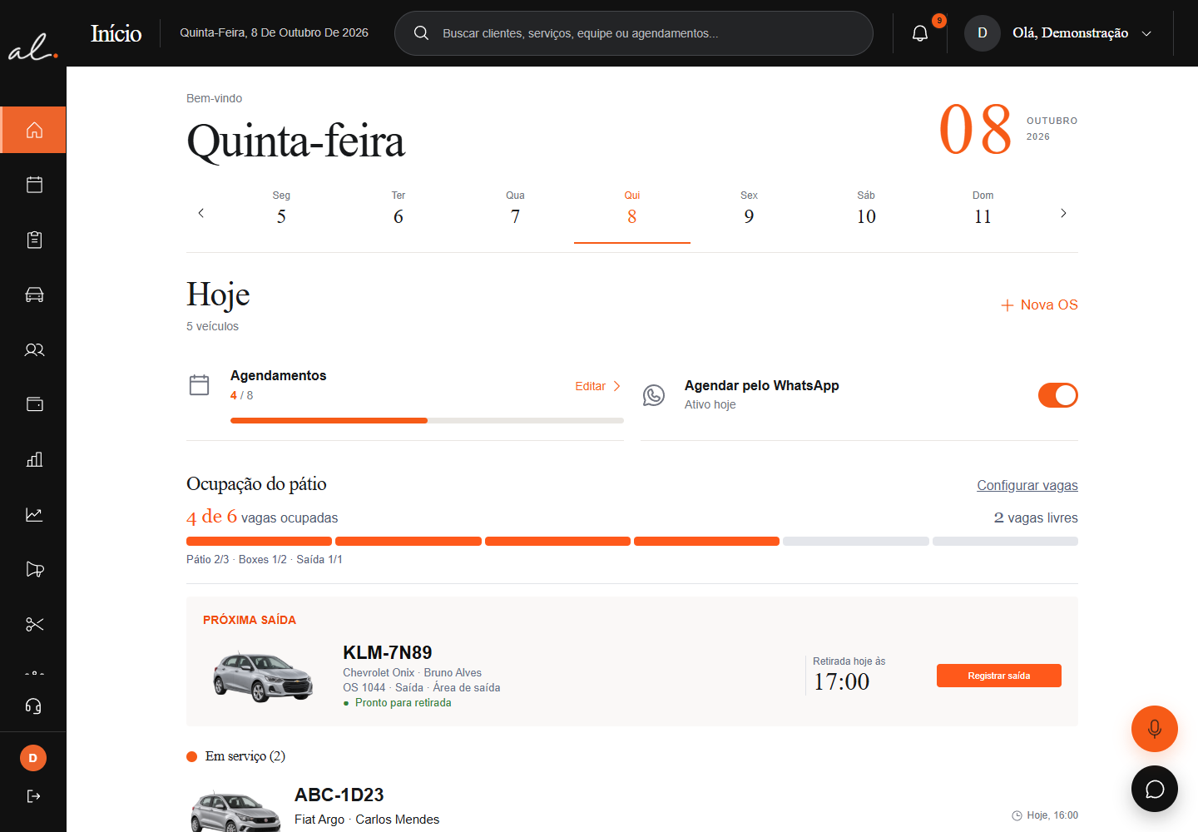
Task: Open the Configurar vagas link
Action: click(x=1027, y=485)
